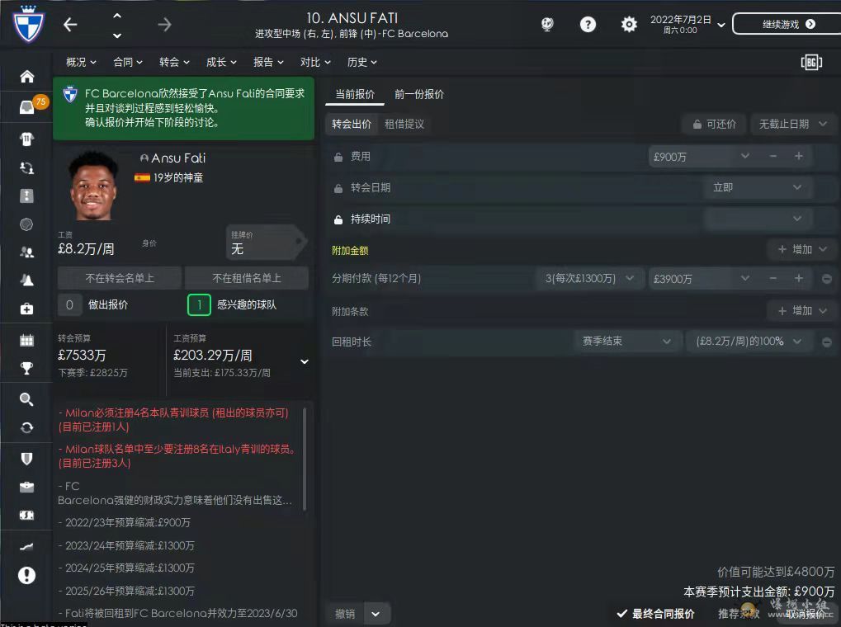Select the 转会出价 tab

point(352,125)
